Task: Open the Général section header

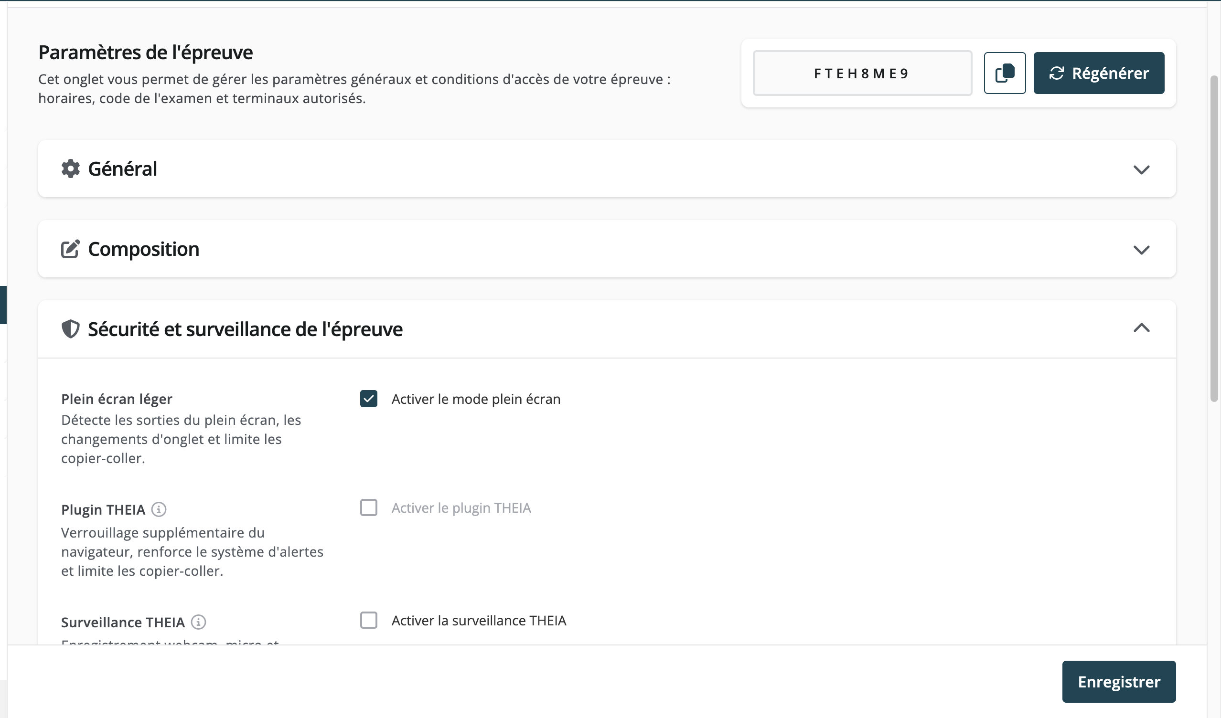Action: click(607, 169)
